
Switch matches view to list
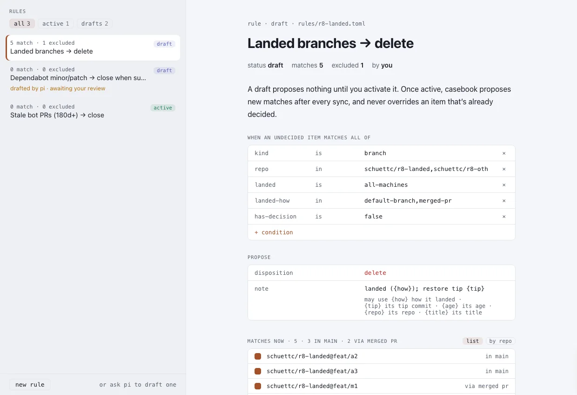click(473, 341)
